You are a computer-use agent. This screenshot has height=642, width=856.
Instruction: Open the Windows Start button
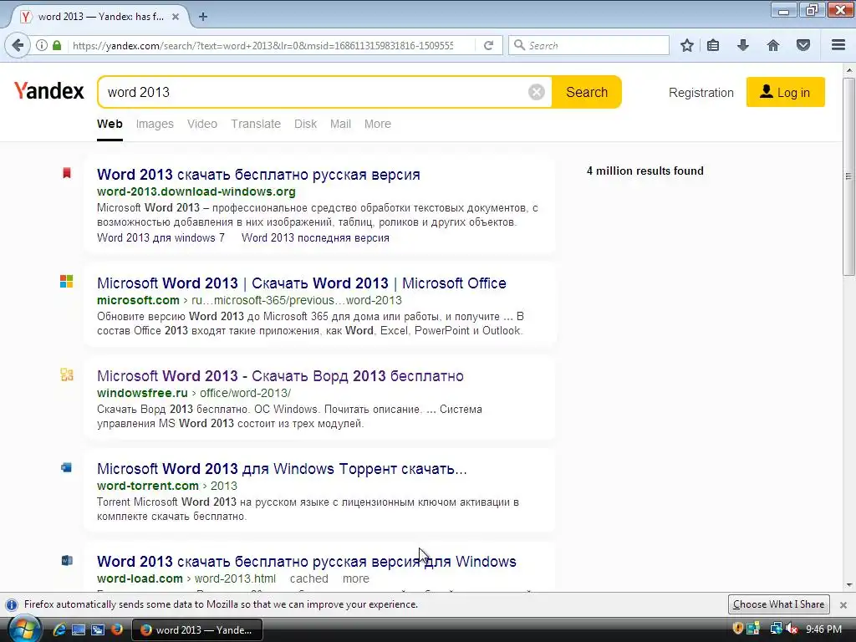click(x=25, y=629)
